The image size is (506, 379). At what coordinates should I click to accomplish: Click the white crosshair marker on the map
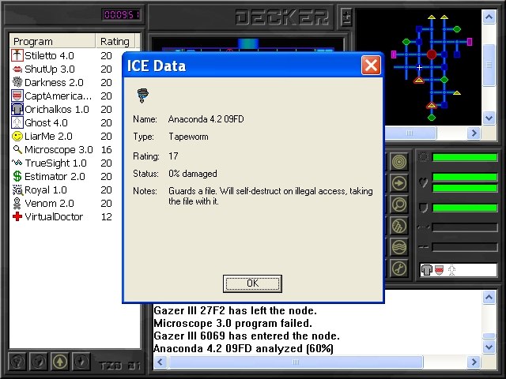419,67
